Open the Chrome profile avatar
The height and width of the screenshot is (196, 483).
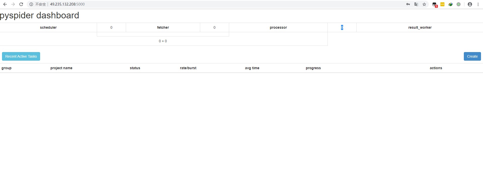coord(470,4)
